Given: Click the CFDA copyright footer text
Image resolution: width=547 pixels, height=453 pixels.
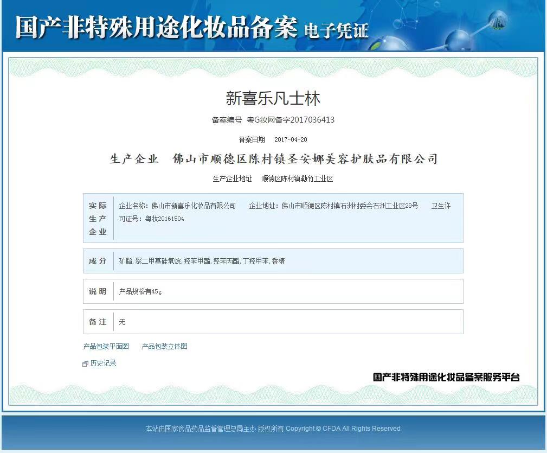Looking at the screenshot, I should pyautogui.click(x=273, y=429).
